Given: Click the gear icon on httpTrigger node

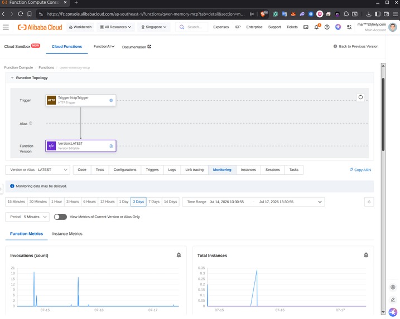Looking at the screenshot, I should (x=111, y=100).
